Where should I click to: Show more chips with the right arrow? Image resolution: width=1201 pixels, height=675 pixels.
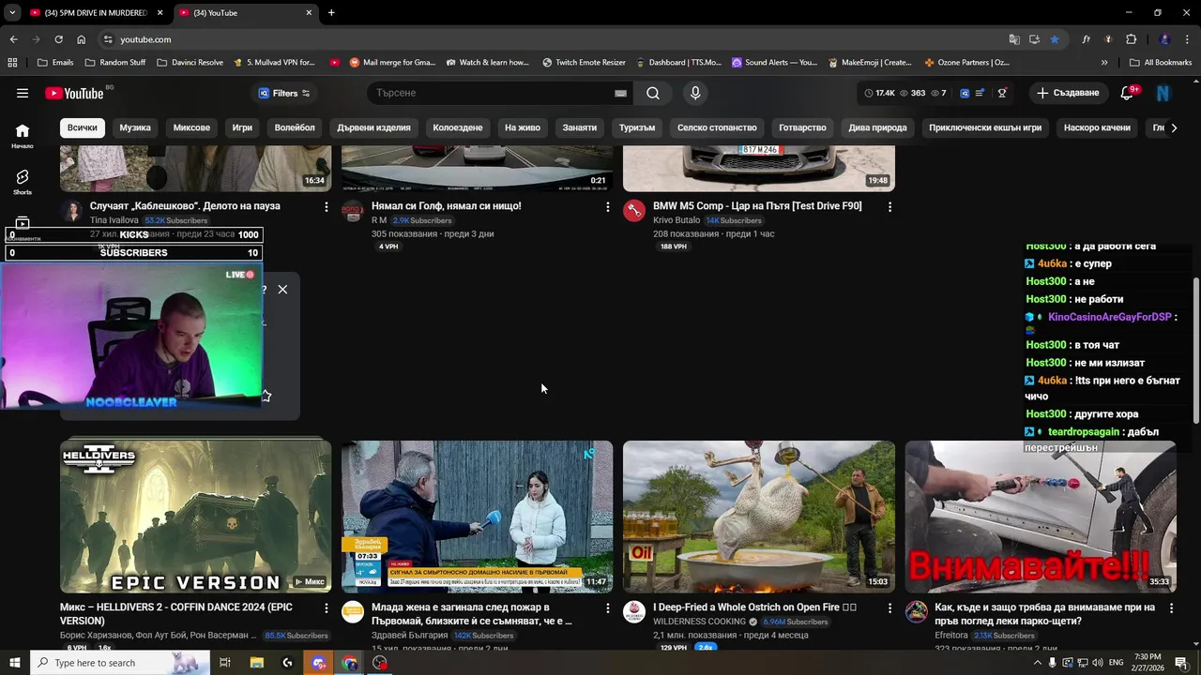click(x=1173, y=127)
